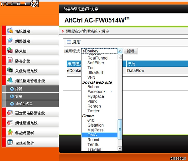188x161 pixels.
Task: Click the eDonkey cell in rules table
Action: pyautogui.click(x=74, y=71)
